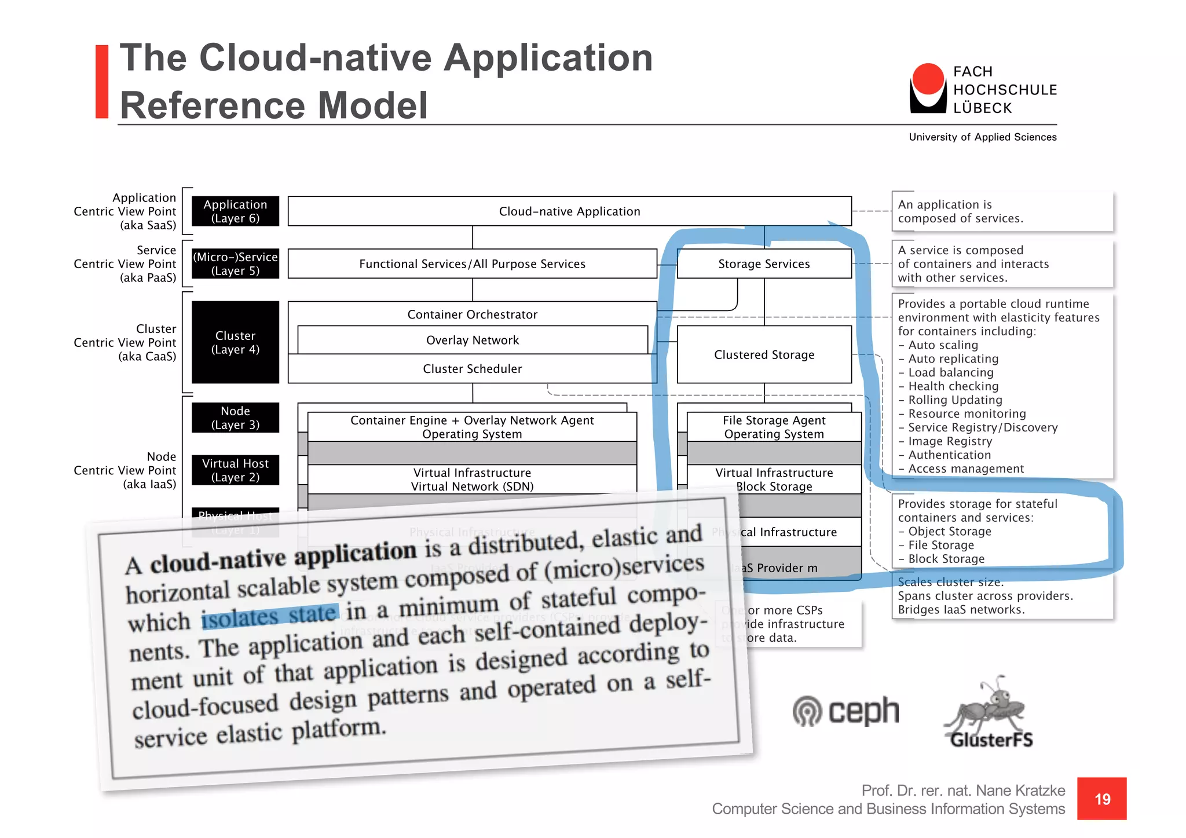Click the Cluster Scheduler label
Image resolution: width=1186 pixels, height=838 pixels.
pos(472,369)
